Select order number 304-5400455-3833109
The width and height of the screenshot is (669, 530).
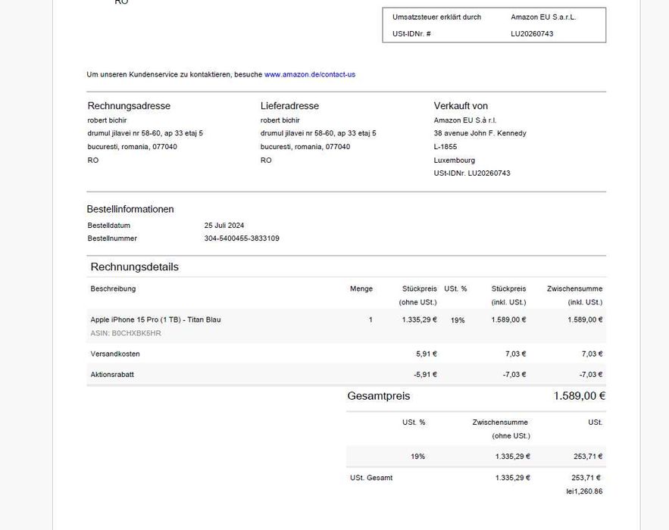click(242, 238)
